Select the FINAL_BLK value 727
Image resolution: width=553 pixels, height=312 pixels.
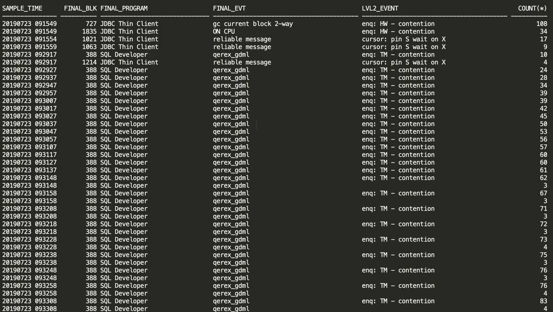click(91, 24)
